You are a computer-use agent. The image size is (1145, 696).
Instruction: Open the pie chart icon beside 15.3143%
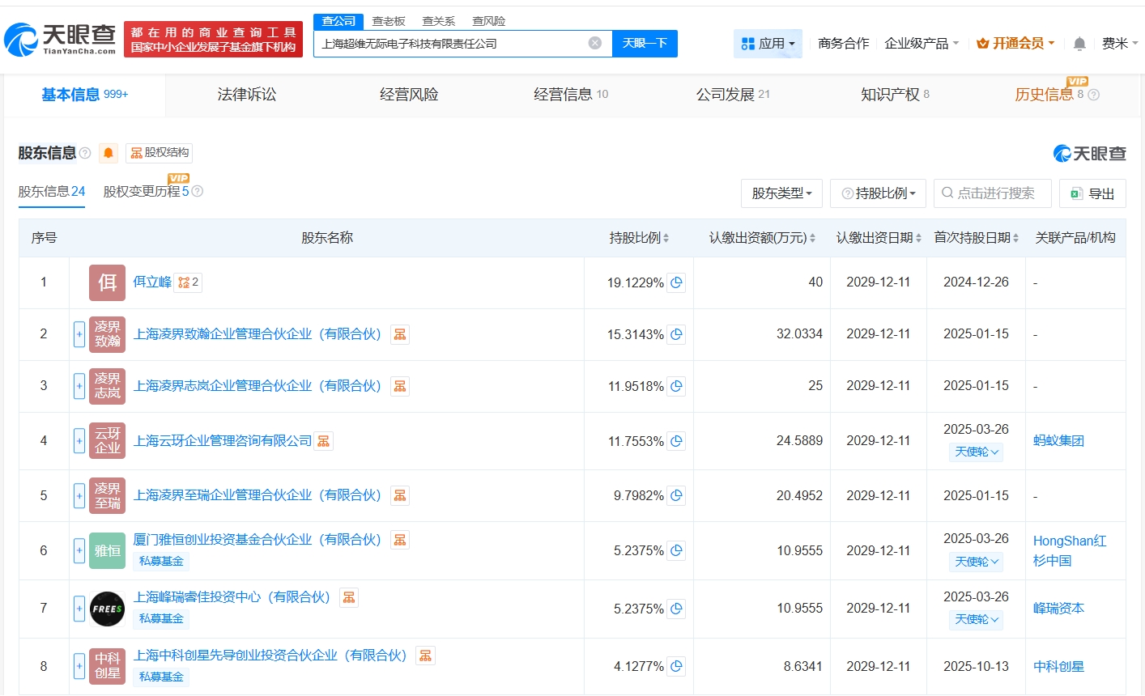pos(676,334)
